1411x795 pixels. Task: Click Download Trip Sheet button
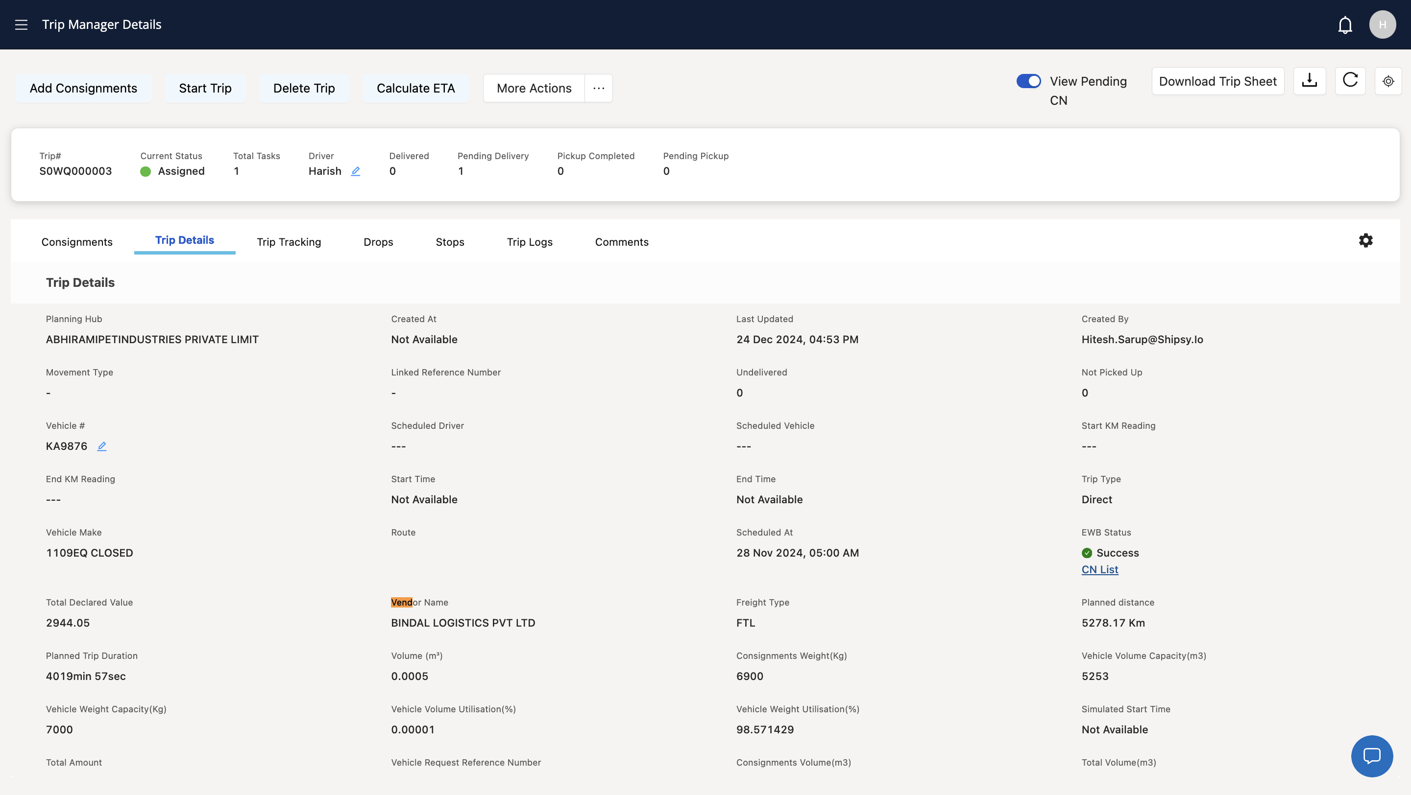pos(1217,81)
